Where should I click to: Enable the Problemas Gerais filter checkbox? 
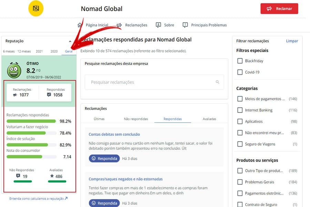coord(240,182)
